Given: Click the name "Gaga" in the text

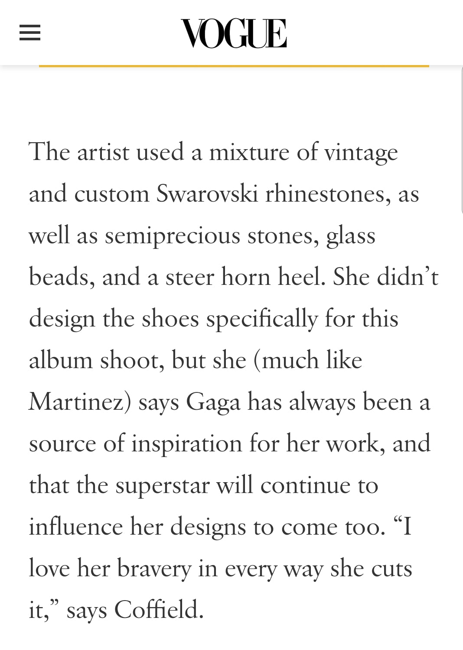Looking at the screenshot, I should click(x=213, y=402).
